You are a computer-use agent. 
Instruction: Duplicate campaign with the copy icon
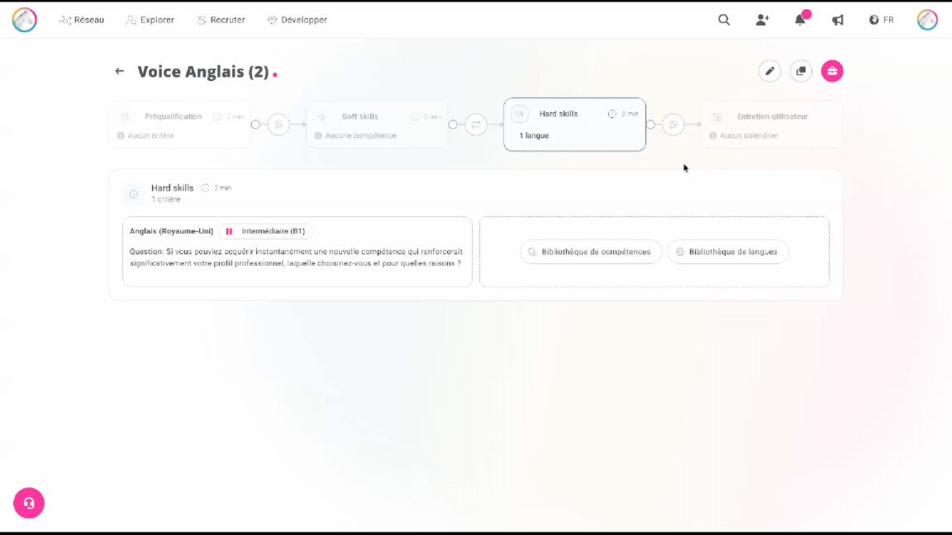pyautogui.click(x=801, y=71)
